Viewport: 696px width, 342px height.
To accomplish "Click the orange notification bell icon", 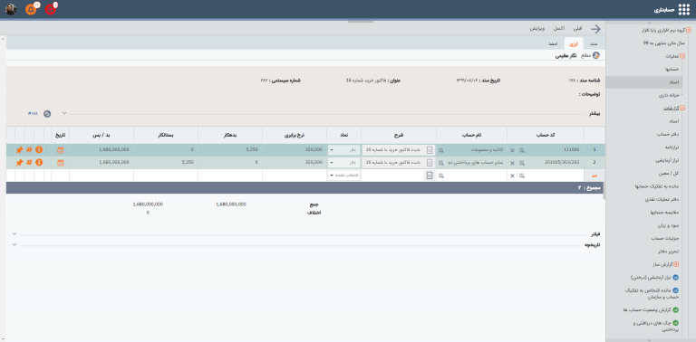I will pyautogui.click(x=31, y=9).
